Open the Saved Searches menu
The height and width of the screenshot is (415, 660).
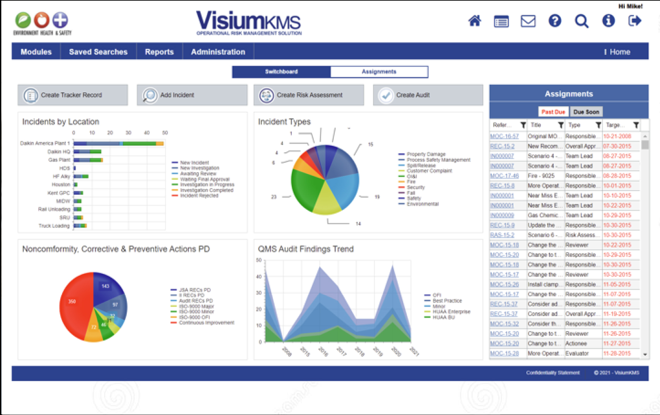click(x=98, y=51)
